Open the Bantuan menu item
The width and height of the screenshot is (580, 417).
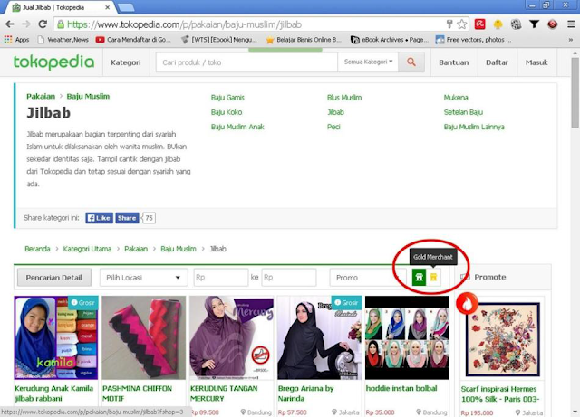(x=454, y=62)
